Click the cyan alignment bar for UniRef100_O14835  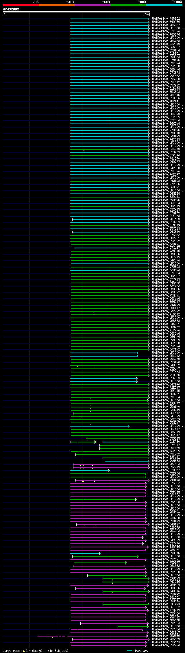(x=103, y=378)
